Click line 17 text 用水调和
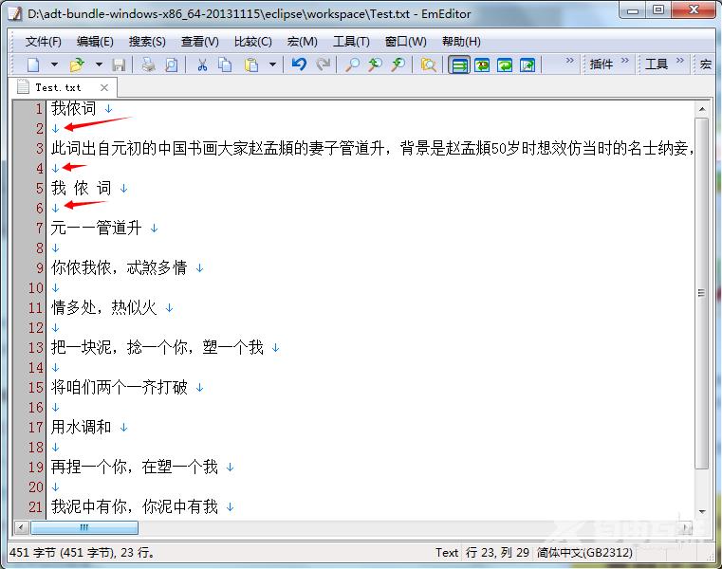The height and width of the screenshot is (569, 722). pos(82,427)
